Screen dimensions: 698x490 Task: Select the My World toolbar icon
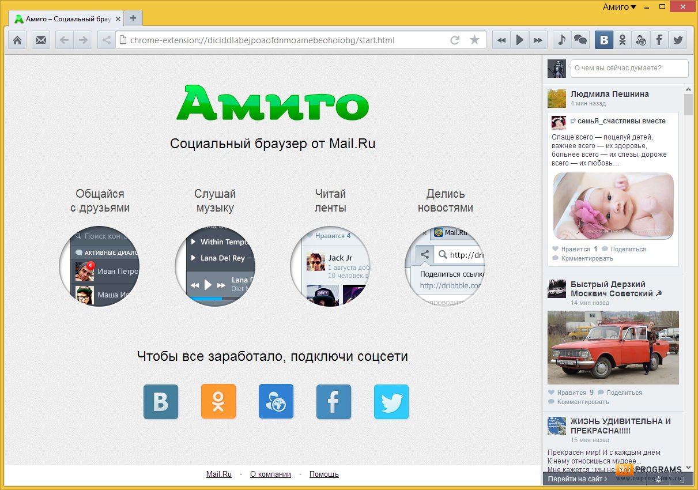[x=641, y=40]
